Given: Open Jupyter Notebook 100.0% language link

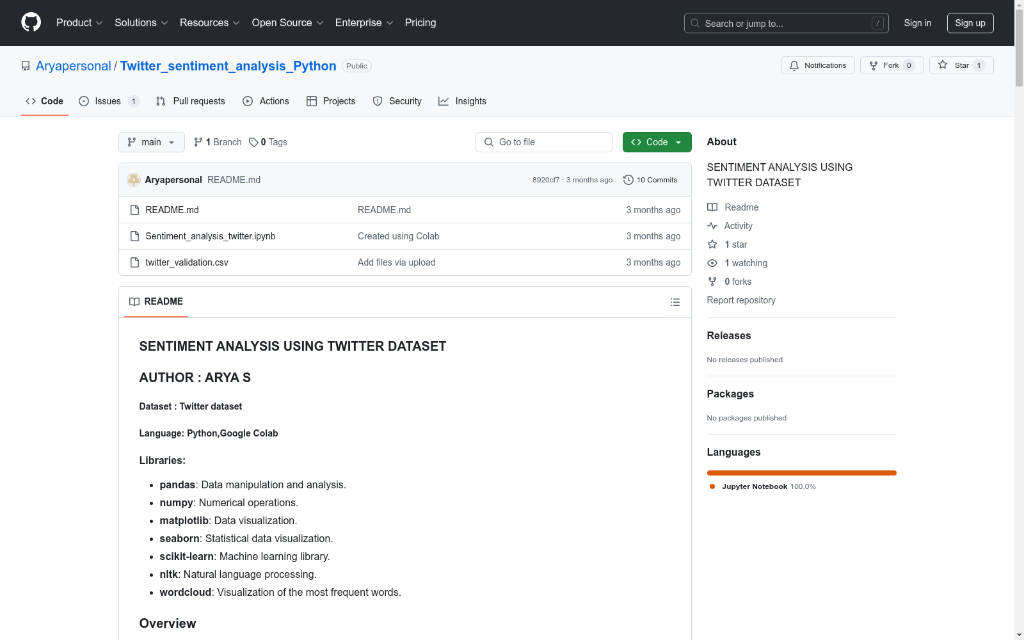Looking at the screenshot, I should [763, 486].
